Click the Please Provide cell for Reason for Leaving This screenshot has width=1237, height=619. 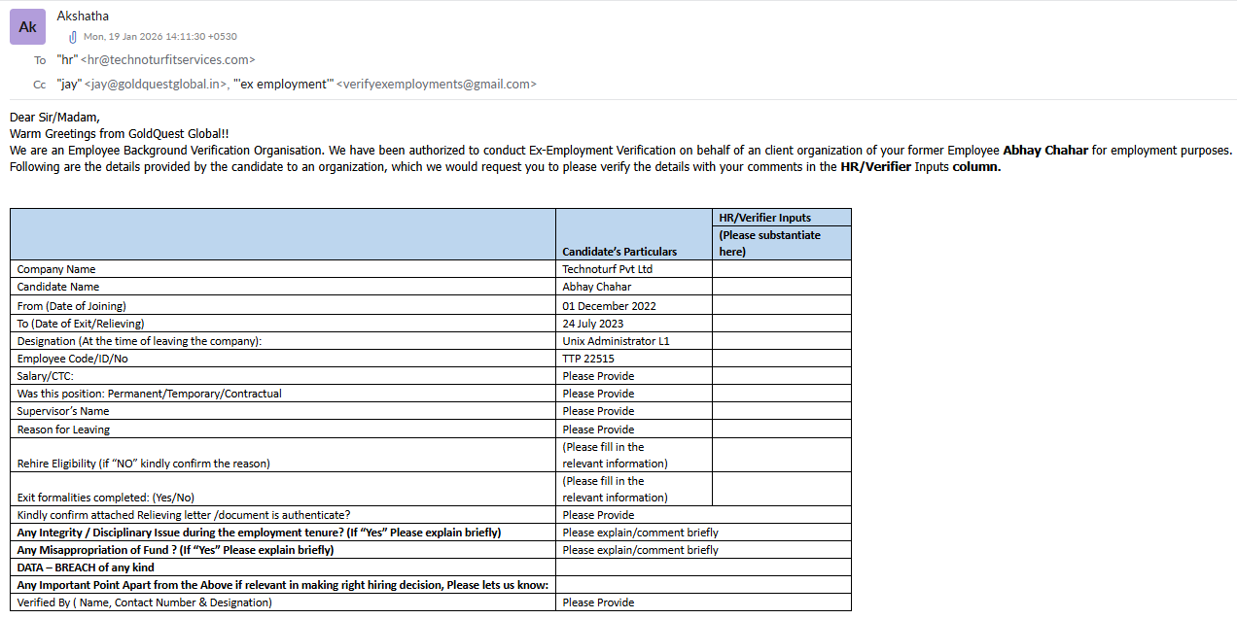point(597,430)
